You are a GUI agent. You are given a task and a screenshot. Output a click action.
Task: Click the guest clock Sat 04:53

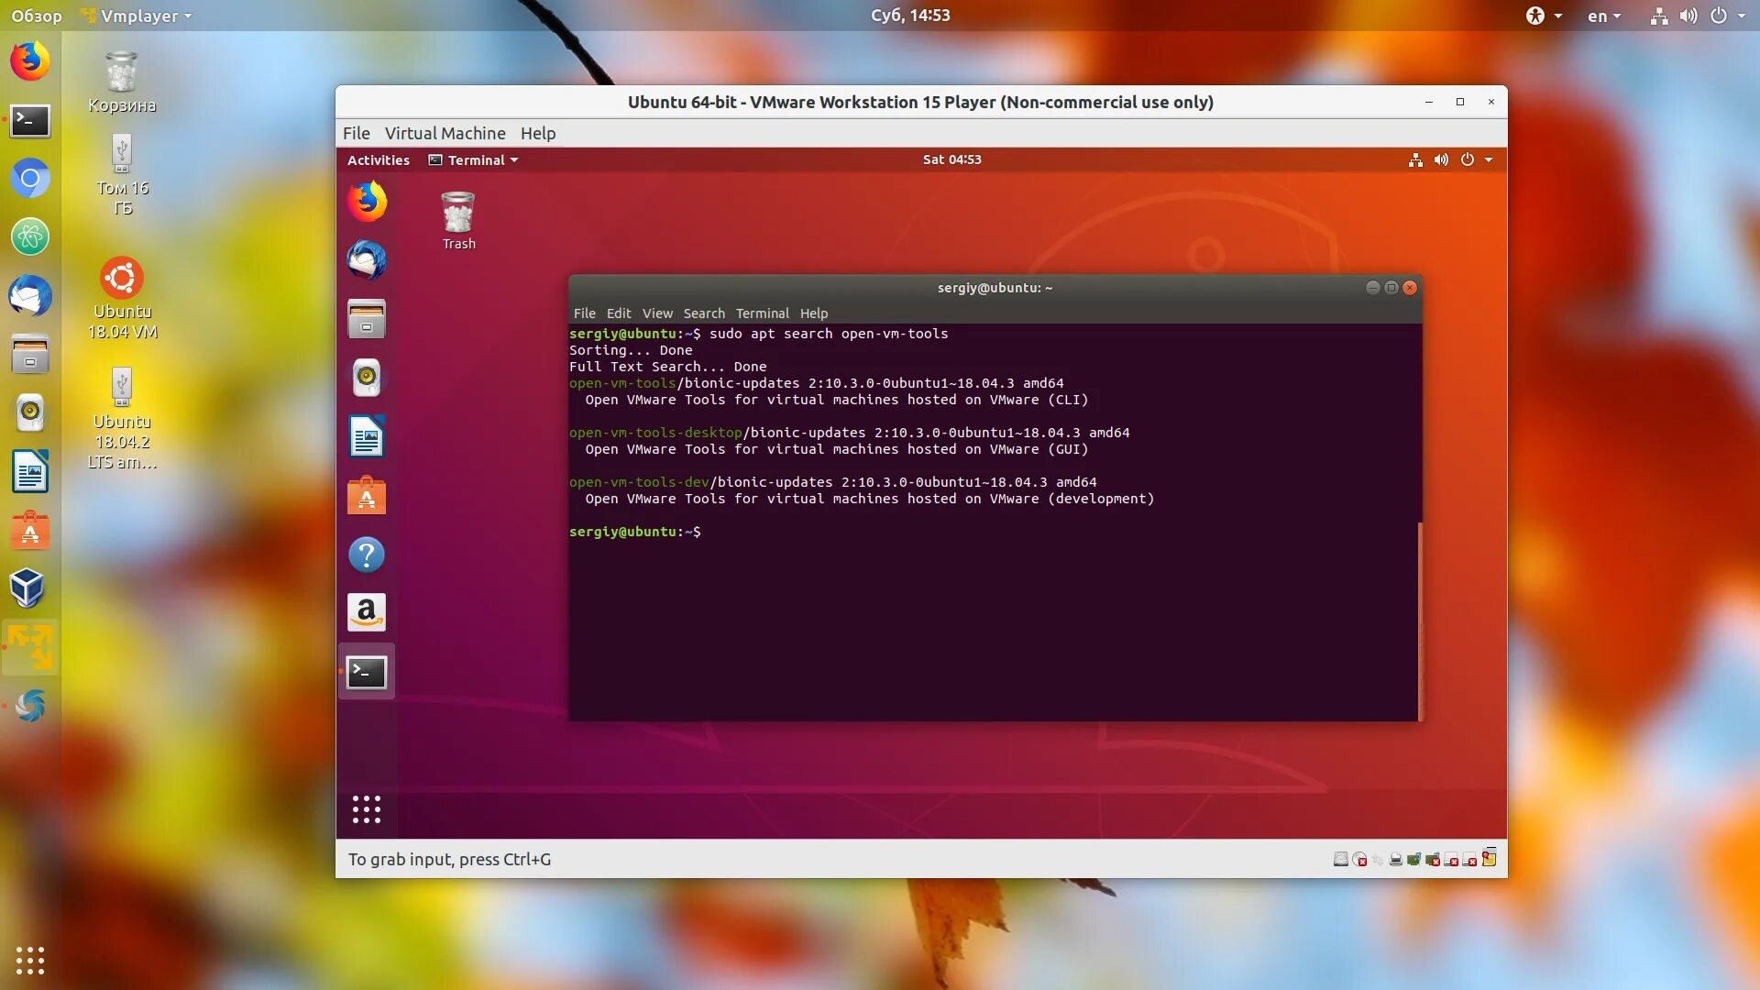(x=951, y=159)
